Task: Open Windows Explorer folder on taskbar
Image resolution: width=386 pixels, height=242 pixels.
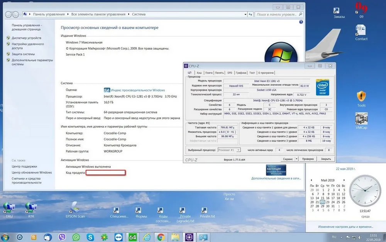Action: 175,237
